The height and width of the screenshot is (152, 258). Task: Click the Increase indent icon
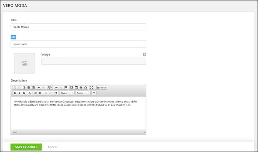point(50,93)
